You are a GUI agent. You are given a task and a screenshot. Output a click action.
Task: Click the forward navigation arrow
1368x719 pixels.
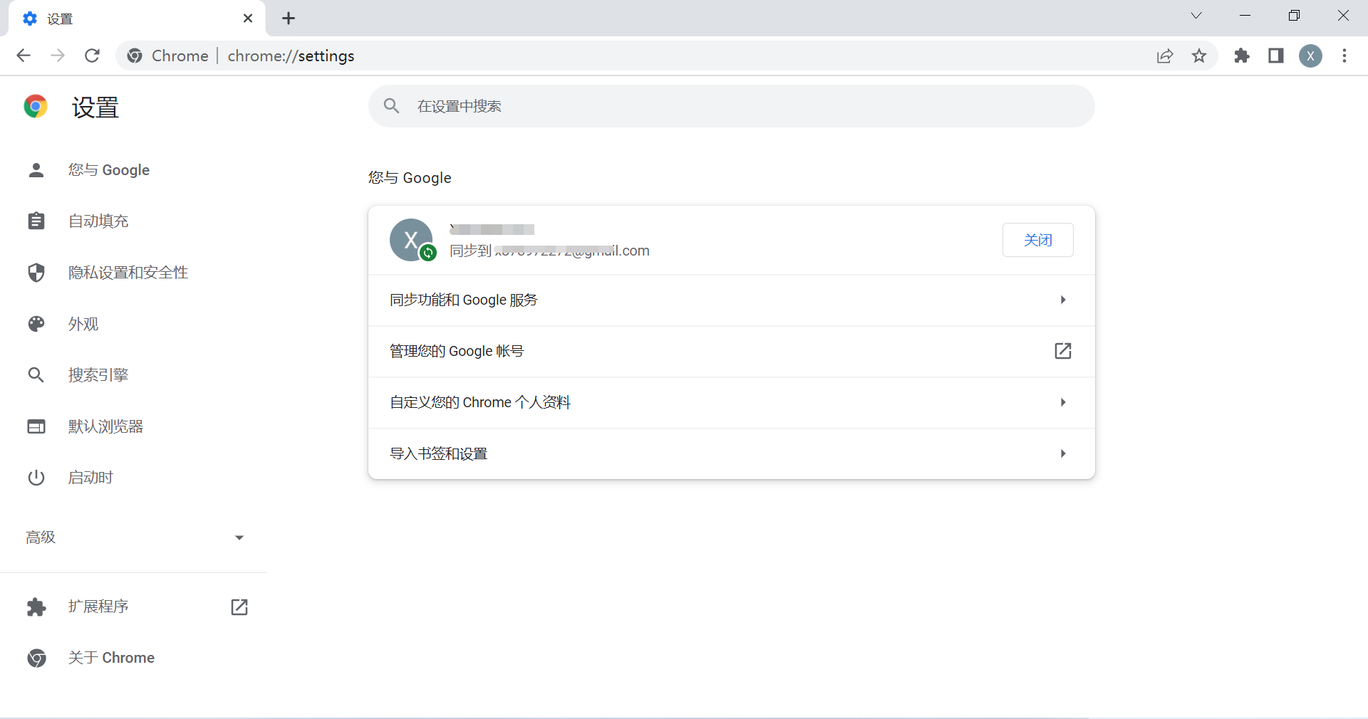coord(58,56)
